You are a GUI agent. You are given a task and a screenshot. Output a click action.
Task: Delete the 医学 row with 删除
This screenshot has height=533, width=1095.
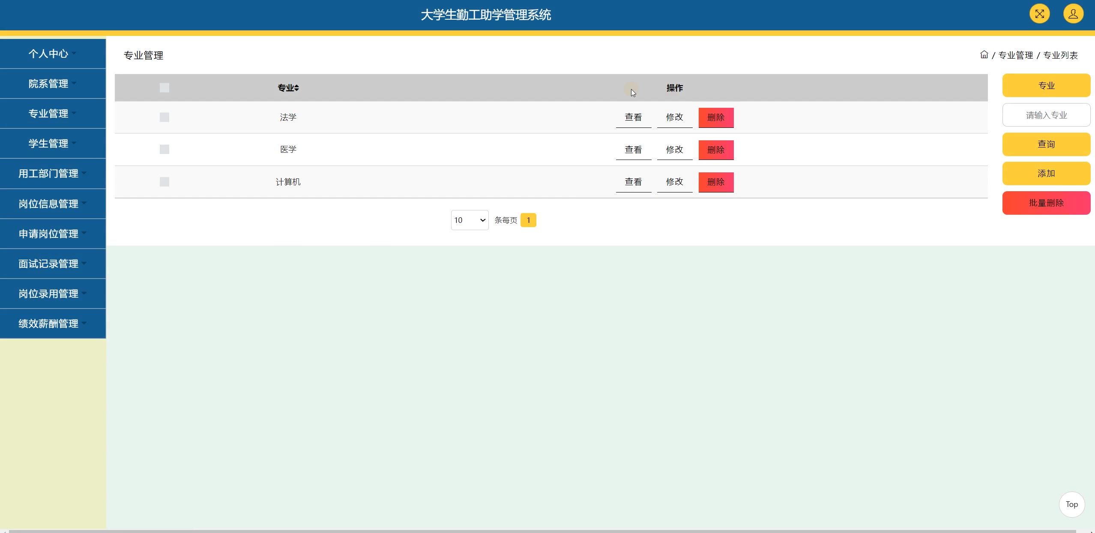tap(716, 150)
